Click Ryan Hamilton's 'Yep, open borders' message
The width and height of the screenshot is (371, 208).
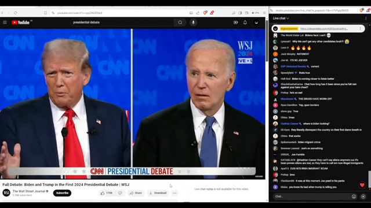tap(308, 105)
